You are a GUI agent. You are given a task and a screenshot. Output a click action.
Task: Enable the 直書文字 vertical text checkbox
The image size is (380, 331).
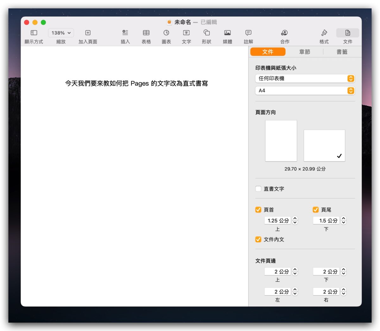(258, 189)
